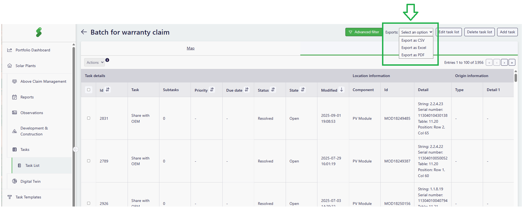Click the table vertical scrollbar thumb

(516, 78)
